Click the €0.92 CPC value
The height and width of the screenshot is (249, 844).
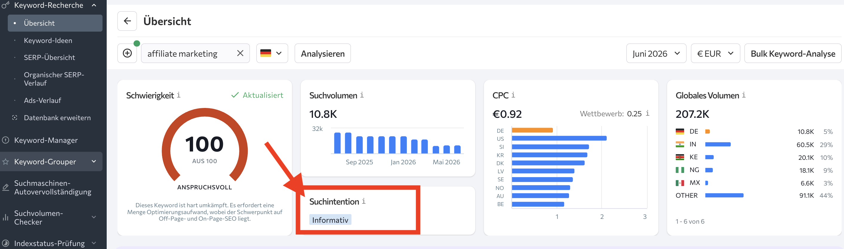(507, 114)
